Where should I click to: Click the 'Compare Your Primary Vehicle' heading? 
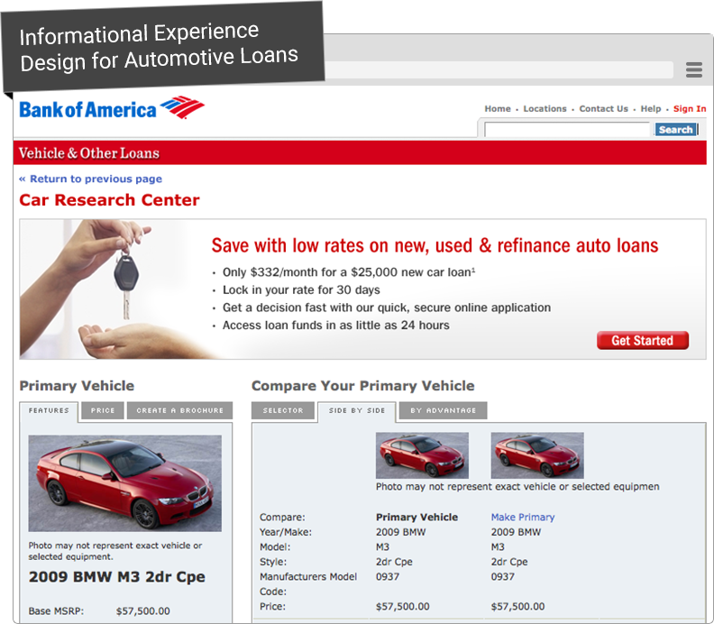coord(363,386)
